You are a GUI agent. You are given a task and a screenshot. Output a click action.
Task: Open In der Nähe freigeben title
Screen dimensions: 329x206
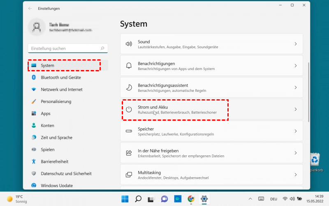[x=158, y=151]
